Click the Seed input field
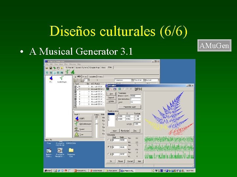 pyautogui.click(x=135, y=102)
